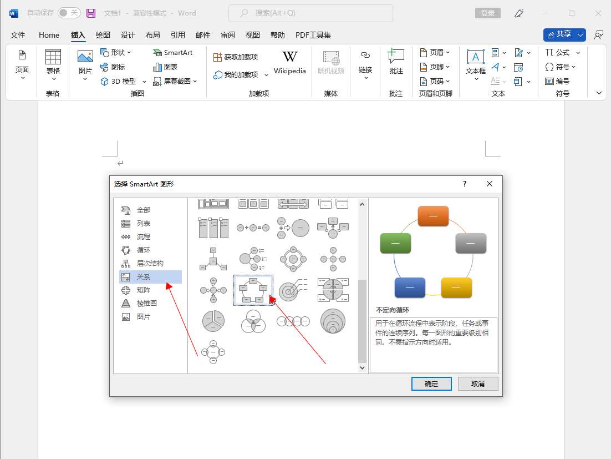The width and height of the screenshot is (611, 459).
Task: Choose the pie chart layout thumbnail
Action: click(213, 321)
